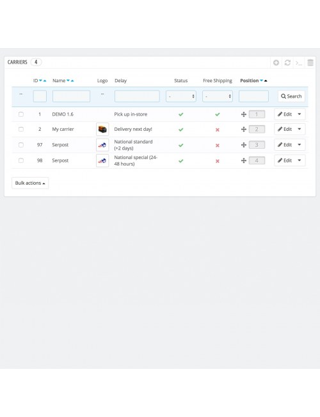This screenshot has height=417, width=320.
Task: Click the move handle for Serpost ID 97
Action: point(244,145)
